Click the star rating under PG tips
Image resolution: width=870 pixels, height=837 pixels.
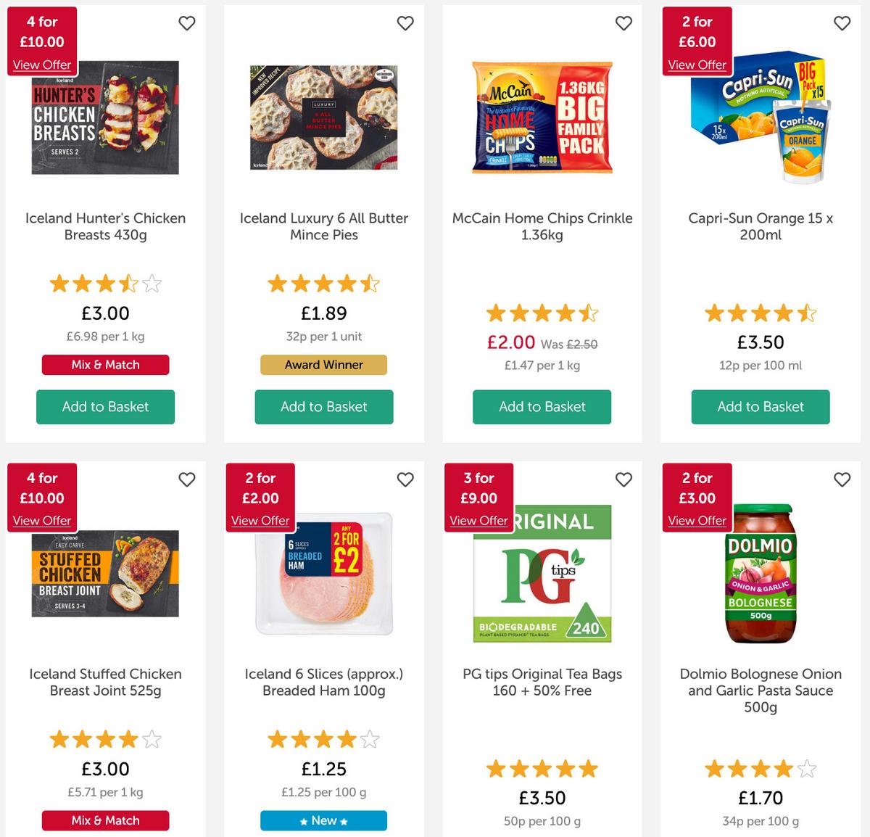pos(542,769)
